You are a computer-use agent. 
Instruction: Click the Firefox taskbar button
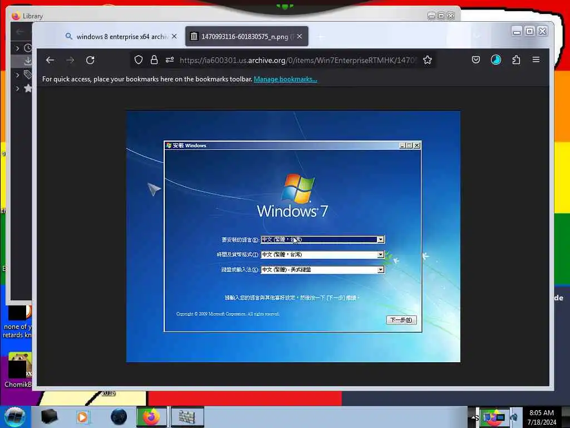click(x=151, y=417)
